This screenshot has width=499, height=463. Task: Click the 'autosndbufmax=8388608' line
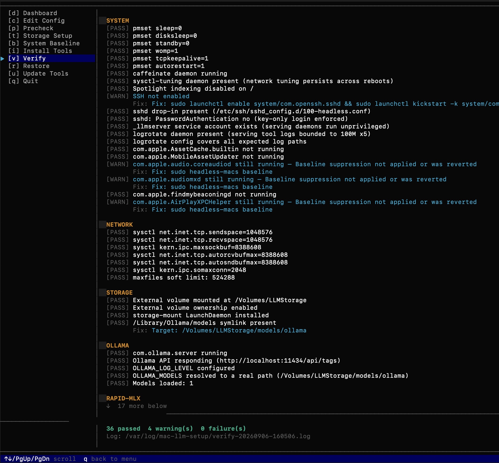(x=197, y=262)
